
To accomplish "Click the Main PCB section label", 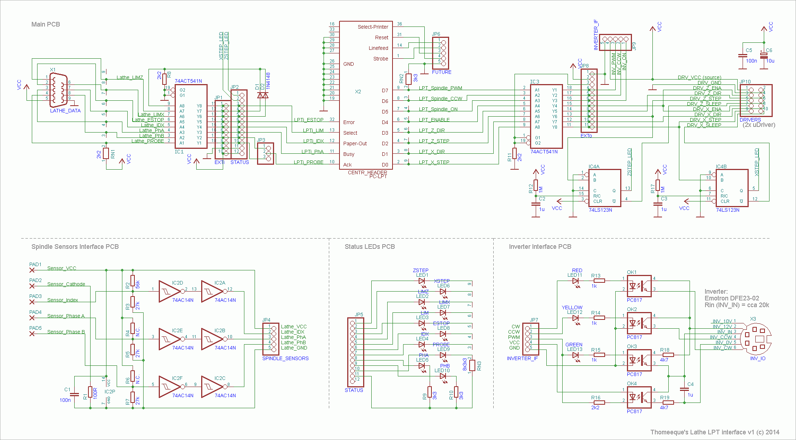I will pyautogui.click(x=46, y=24).
